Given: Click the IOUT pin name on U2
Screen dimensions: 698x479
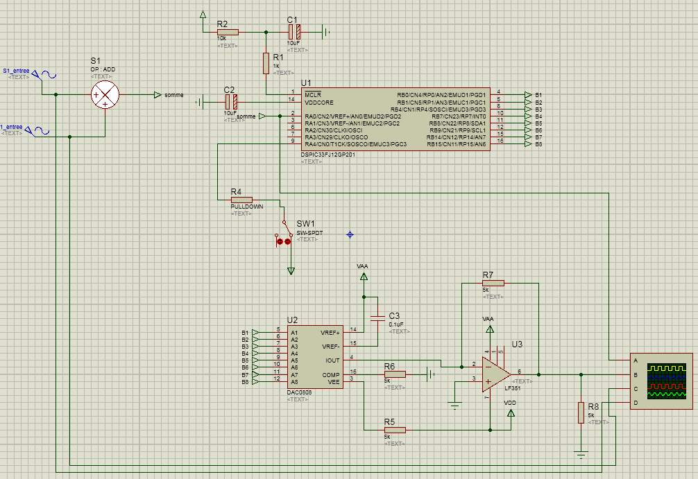Looking at the screenshot, I should (332, 360).
